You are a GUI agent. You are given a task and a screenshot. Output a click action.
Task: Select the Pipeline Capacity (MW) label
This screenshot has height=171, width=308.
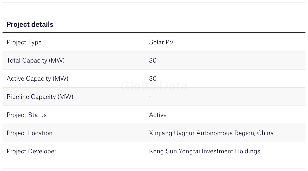pos(40,97)
